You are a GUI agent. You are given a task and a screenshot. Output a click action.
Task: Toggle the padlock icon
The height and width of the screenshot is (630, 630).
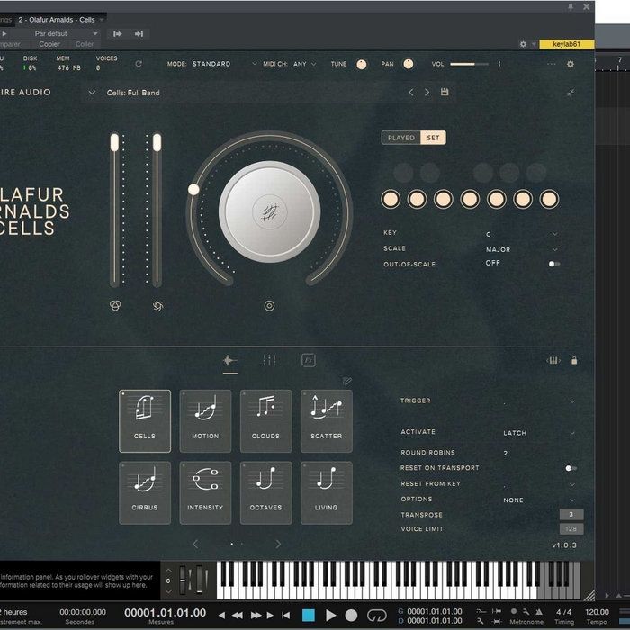(574, 360)
